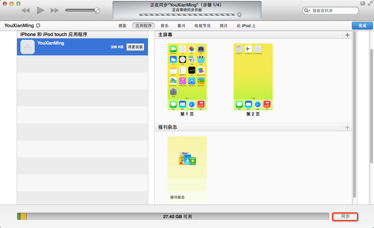This screenshot has width=374, height=228.
Task: Select Safari icon in page 1 dock
Action: 192,104
